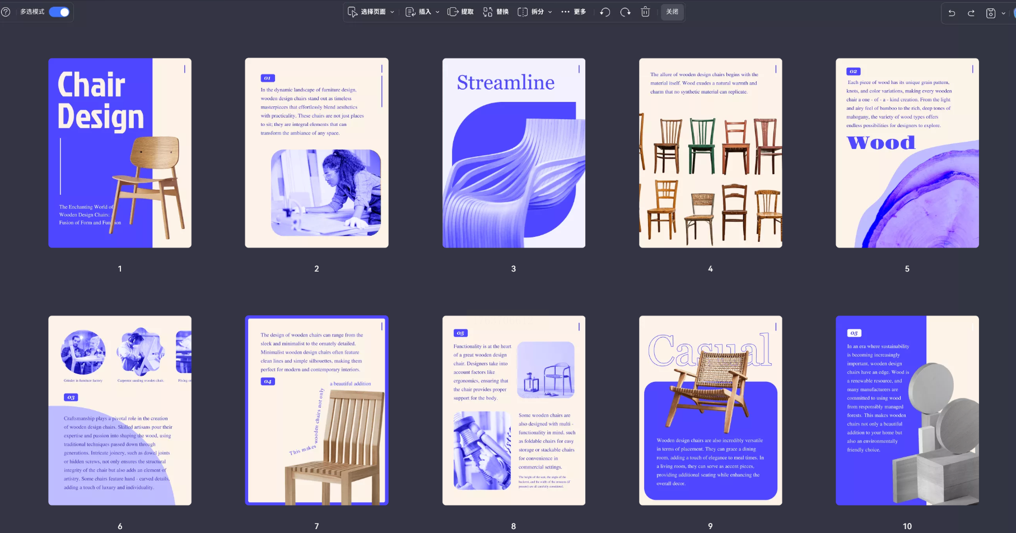Expand the 插入 insert dropdown
This screenshot has width=1016, height=533.
pos(422,12)
